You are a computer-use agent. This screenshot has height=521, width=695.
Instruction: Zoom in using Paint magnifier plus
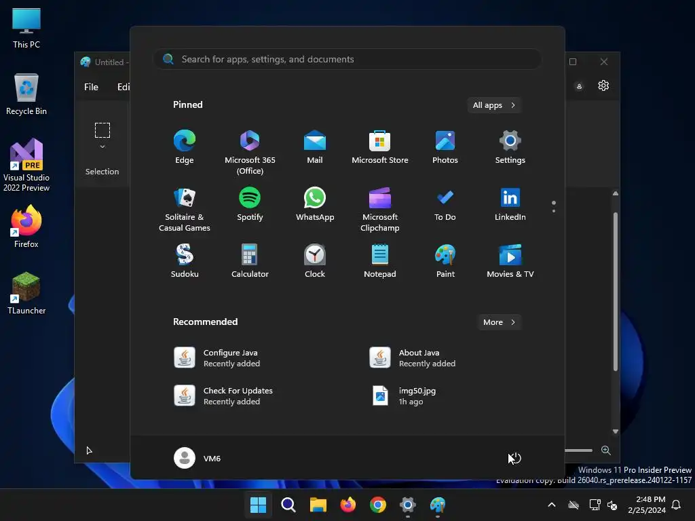(606, 450)
